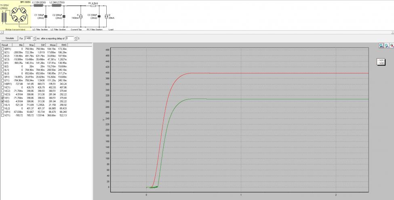The width and height of the screenshot is (394, 200).
Task: Check the V(R1) checkbox
Action: [2, 112]
